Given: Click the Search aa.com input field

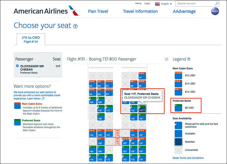Looking at the screenshot, I should point(195,4).
